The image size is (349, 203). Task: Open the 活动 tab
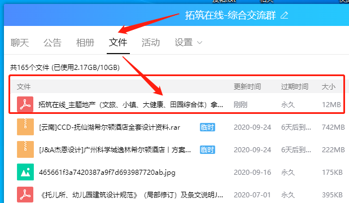151,42
